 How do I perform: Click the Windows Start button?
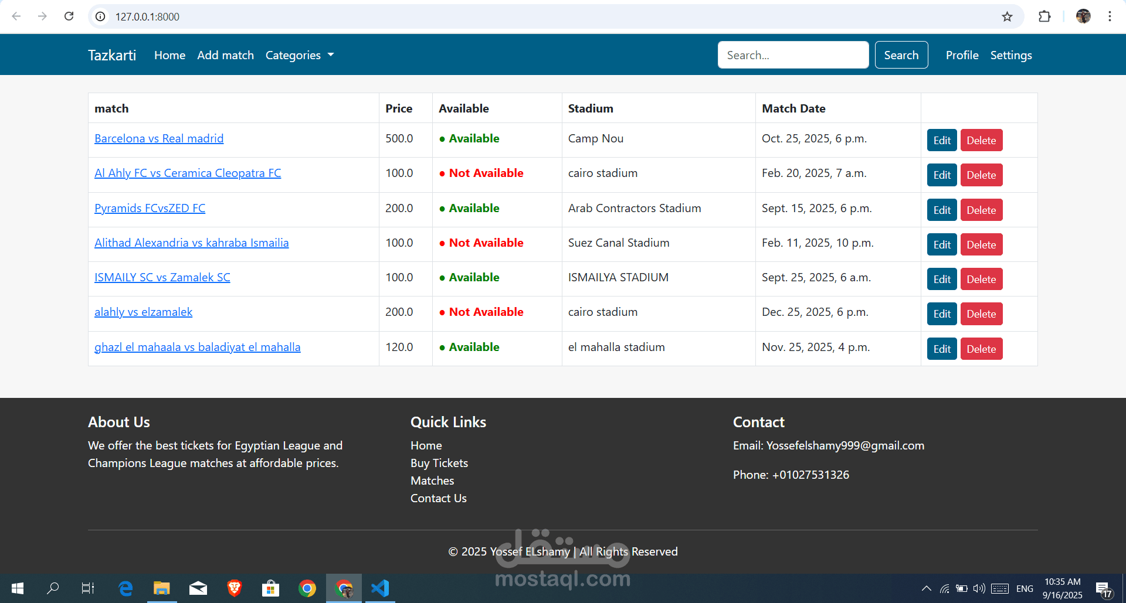pyautogui.click(x=17, y=588)
